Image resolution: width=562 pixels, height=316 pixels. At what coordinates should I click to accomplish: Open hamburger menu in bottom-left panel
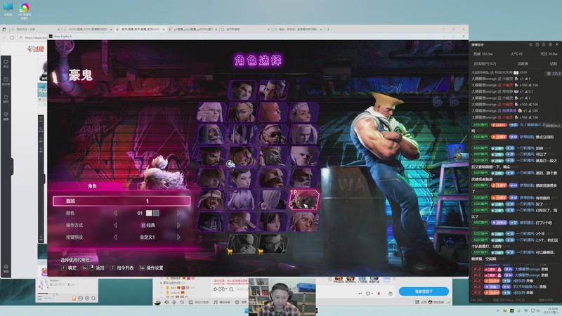(40, 298)
